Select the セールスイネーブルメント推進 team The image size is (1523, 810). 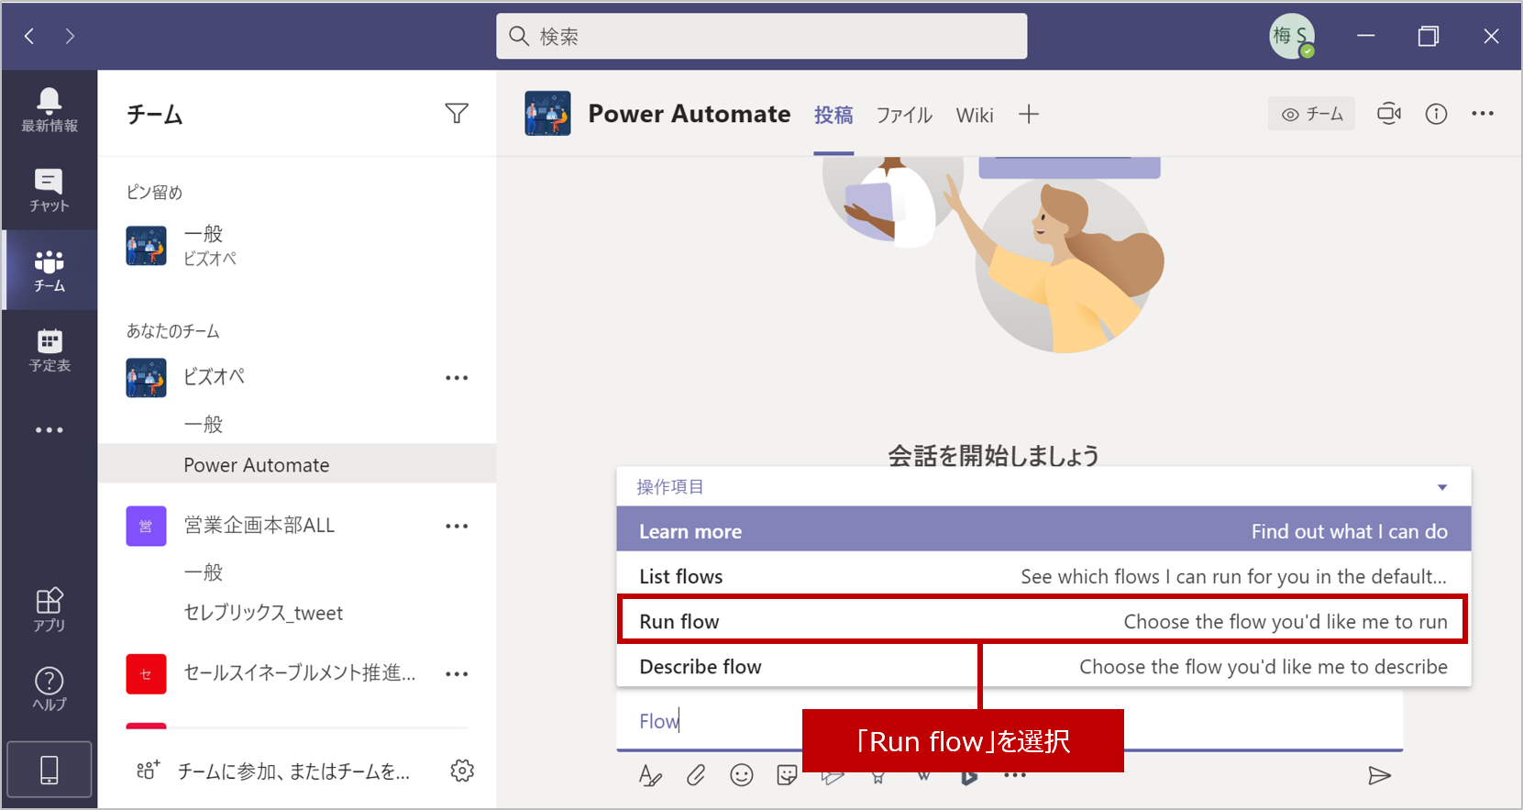(x=299, y=673)
